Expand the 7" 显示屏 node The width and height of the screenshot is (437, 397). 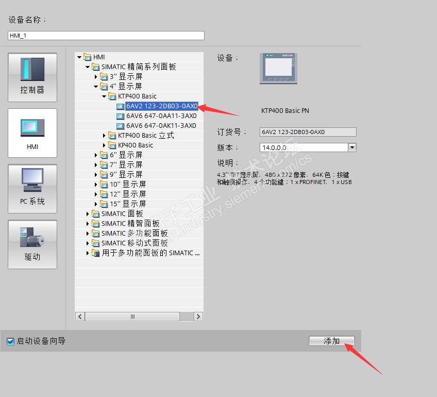96,165
